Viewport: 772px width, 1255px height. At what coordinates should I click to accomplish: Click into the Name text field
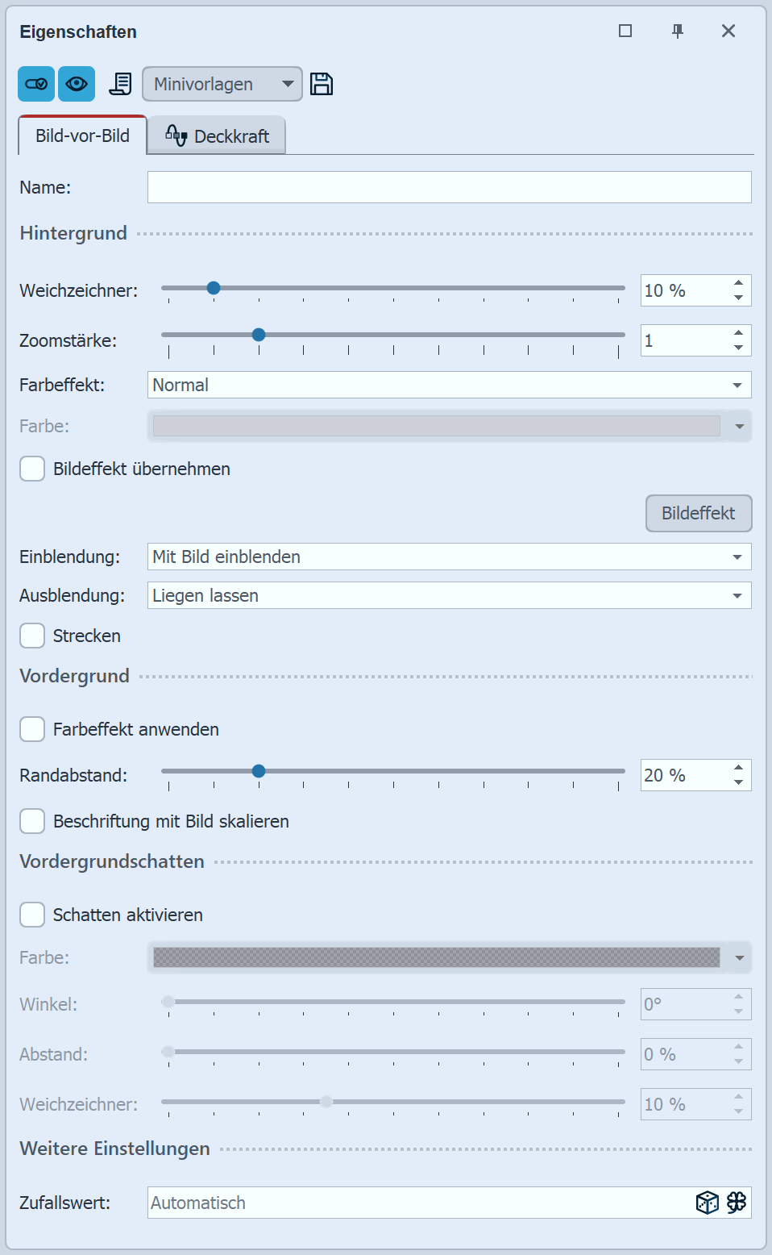click(449, 187)
